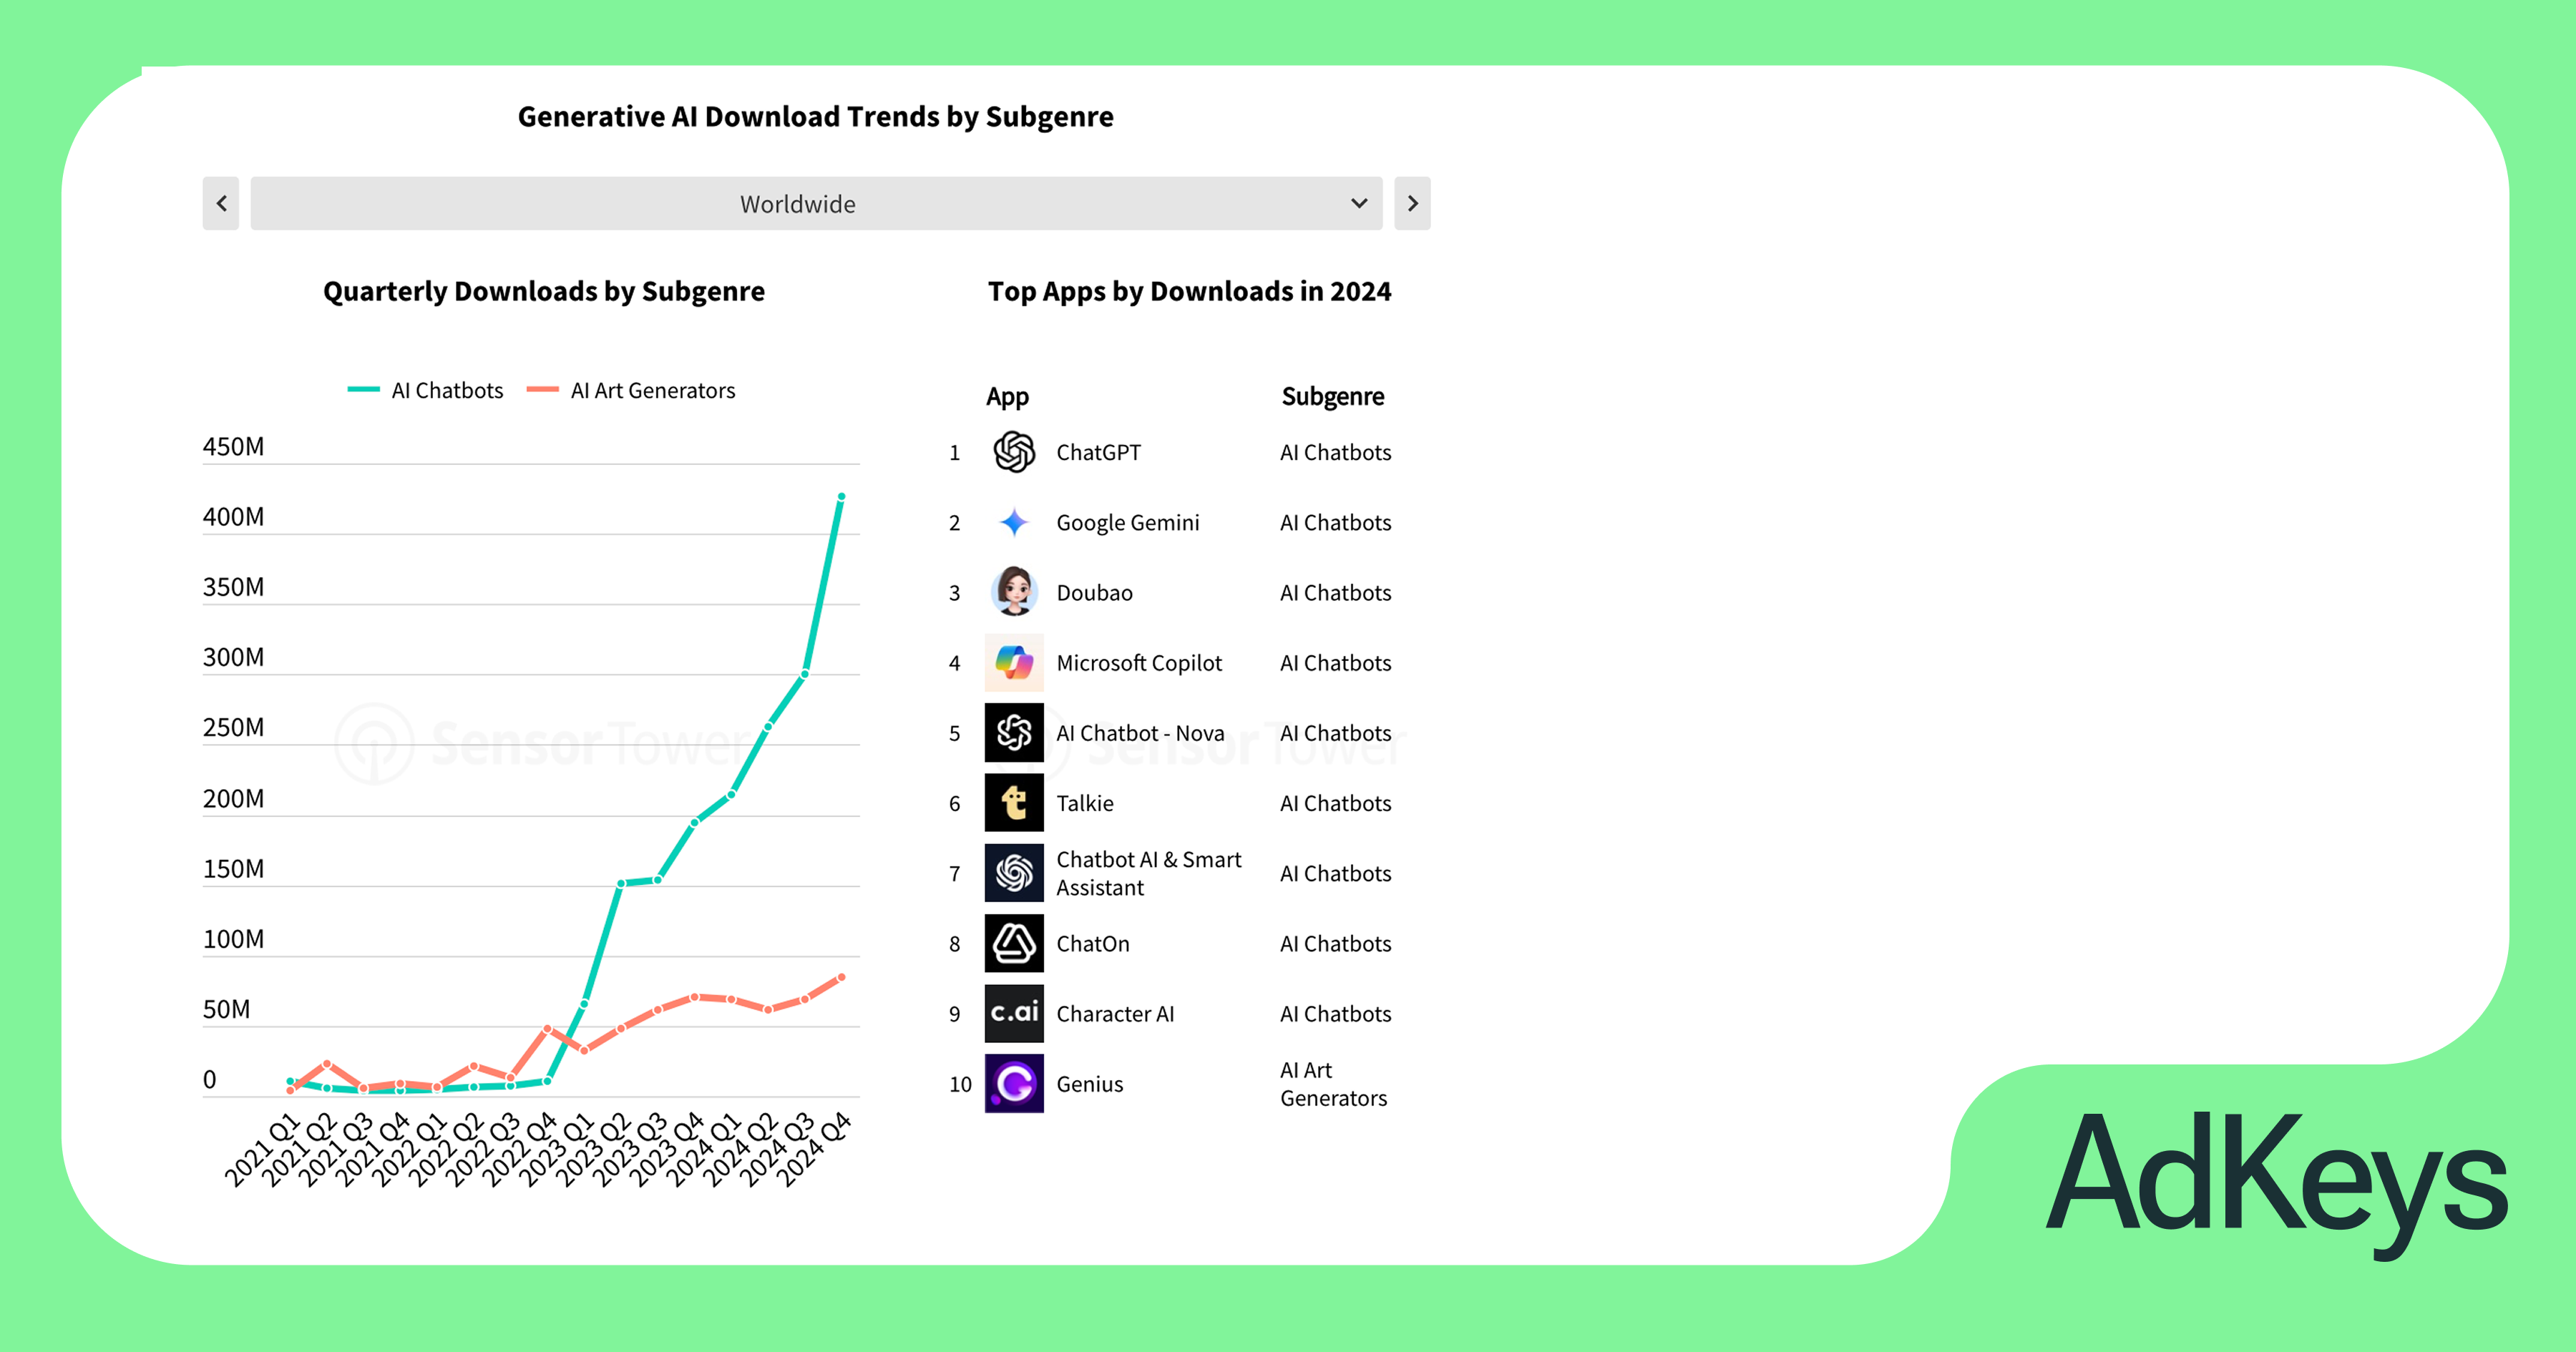The height and width of the screenshot is (1352, 2576).
Task: Click the Chatbot AI & Smart Assistant icon
Action: [1014, 873]
